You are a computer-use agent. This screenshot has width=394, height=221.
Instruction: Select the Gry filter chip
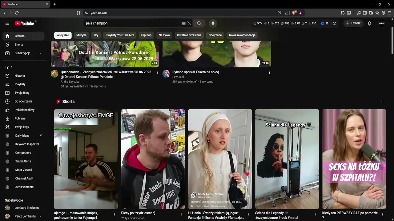pos(96,35)
